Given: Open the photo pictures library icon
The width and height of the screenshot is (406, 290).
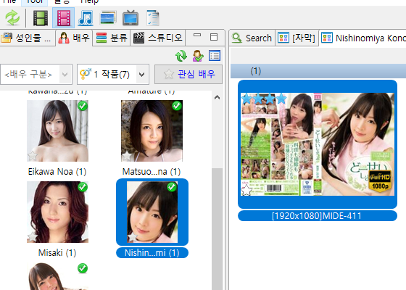Looking at the screenshot, I should click(x=108, y=18).
